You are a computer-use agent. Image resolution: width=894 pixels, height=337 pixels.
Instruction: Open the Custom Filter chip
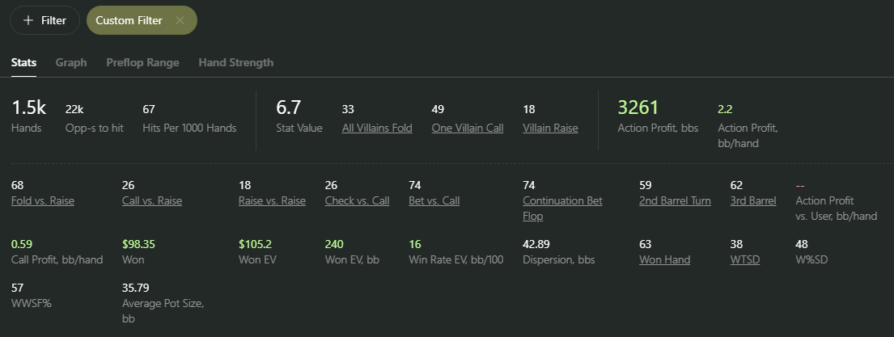pos(129,20)
